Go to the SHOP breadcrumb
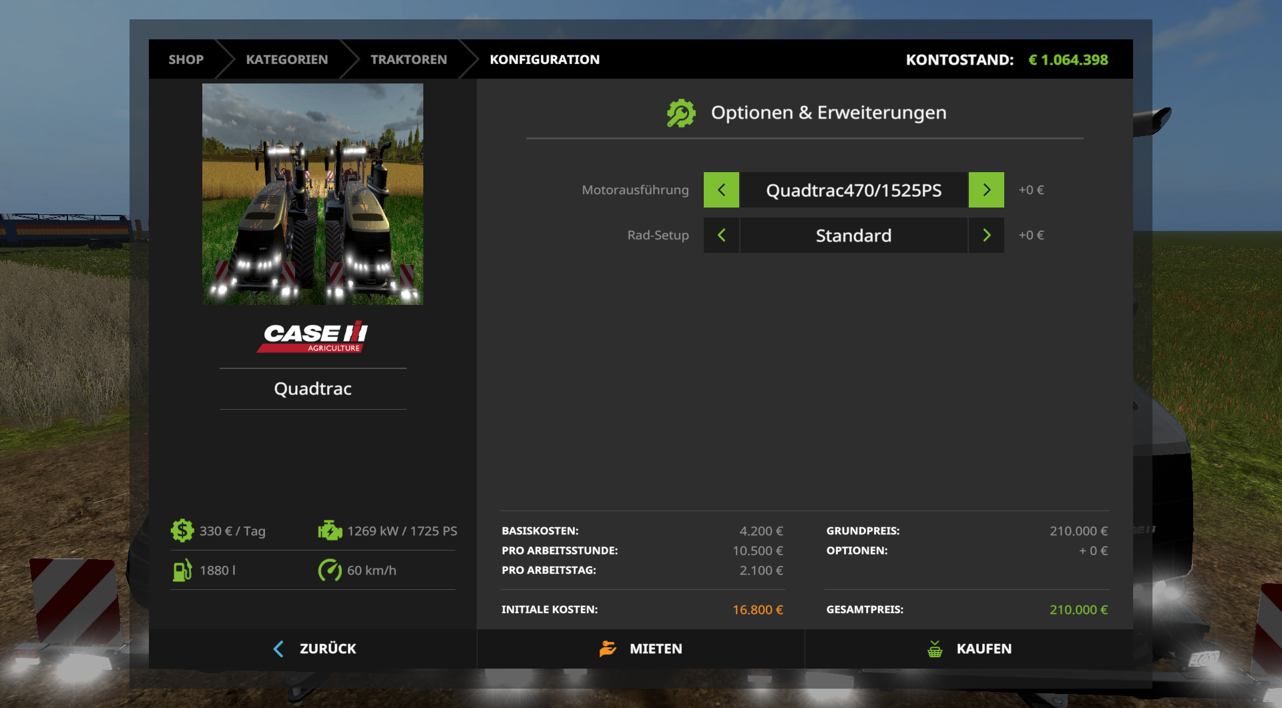Image resolution: width=1282 pixels, height=708 pixels. pyautogui.click(x=186, y=59)
